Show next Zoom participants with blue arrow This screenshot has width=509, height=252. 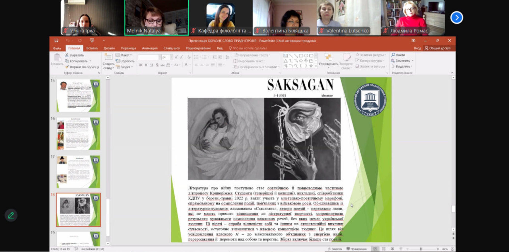pyautogui.click(x=457, y=18)
